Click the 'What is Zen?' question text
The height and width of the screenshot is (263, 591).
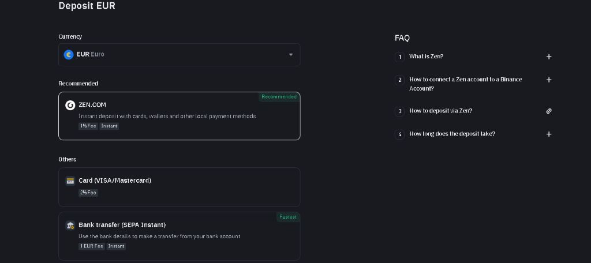pos(426,57)
